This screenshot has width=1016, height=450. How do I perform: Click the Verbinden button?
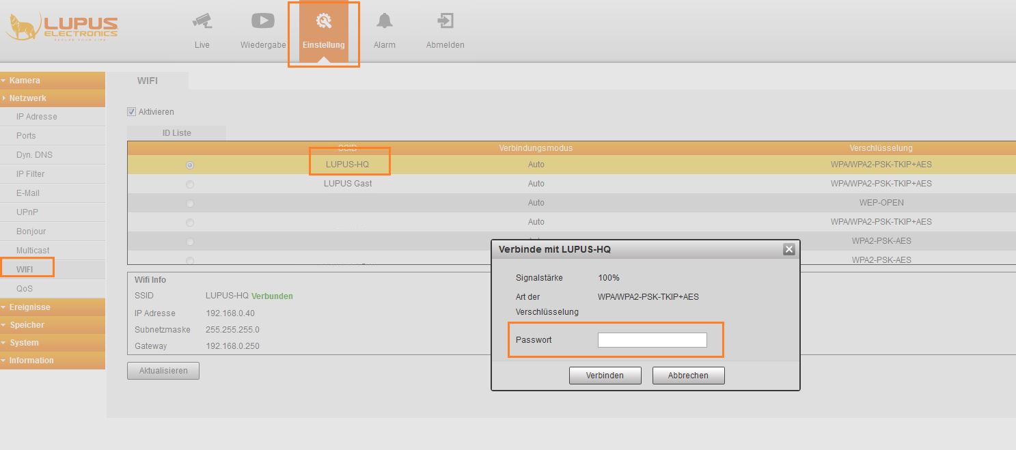coord(605,376)
